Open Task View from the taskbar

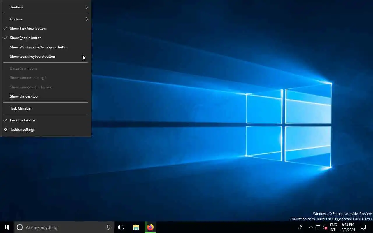121,227
